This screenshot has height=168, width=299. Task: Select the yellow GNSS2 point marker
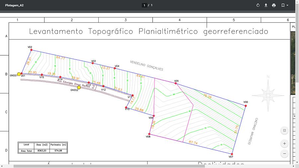coord(79,88)
